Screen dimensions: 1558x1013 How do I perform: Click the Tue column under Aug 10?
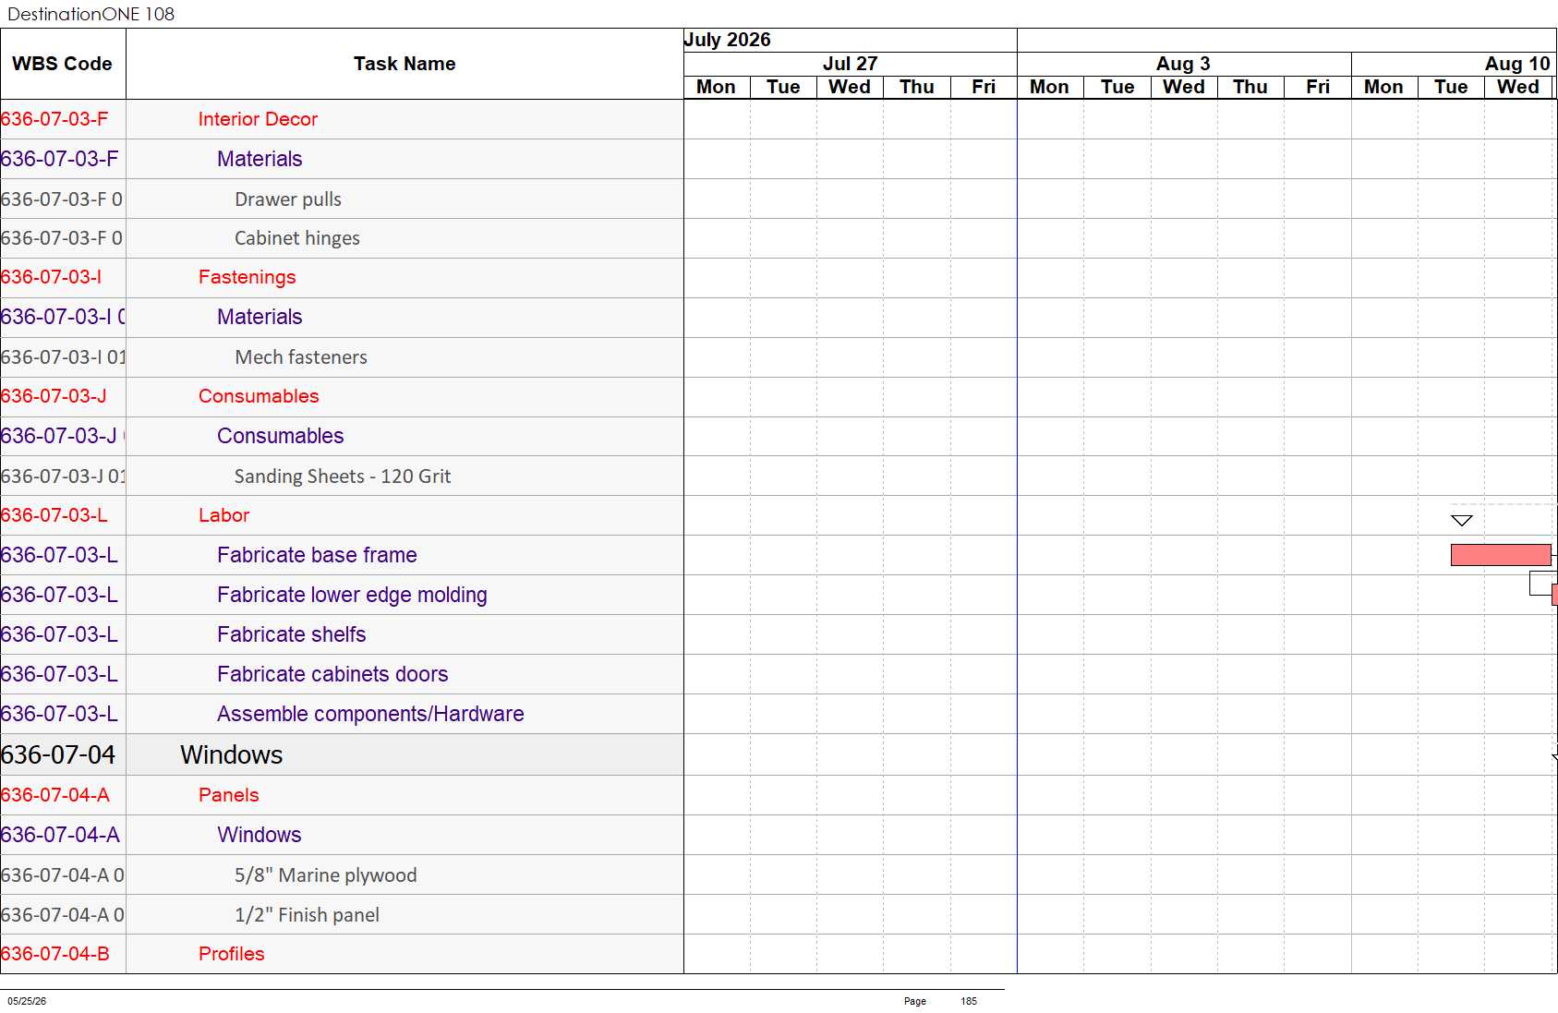pyautogui.click(x=1451, y=87)
